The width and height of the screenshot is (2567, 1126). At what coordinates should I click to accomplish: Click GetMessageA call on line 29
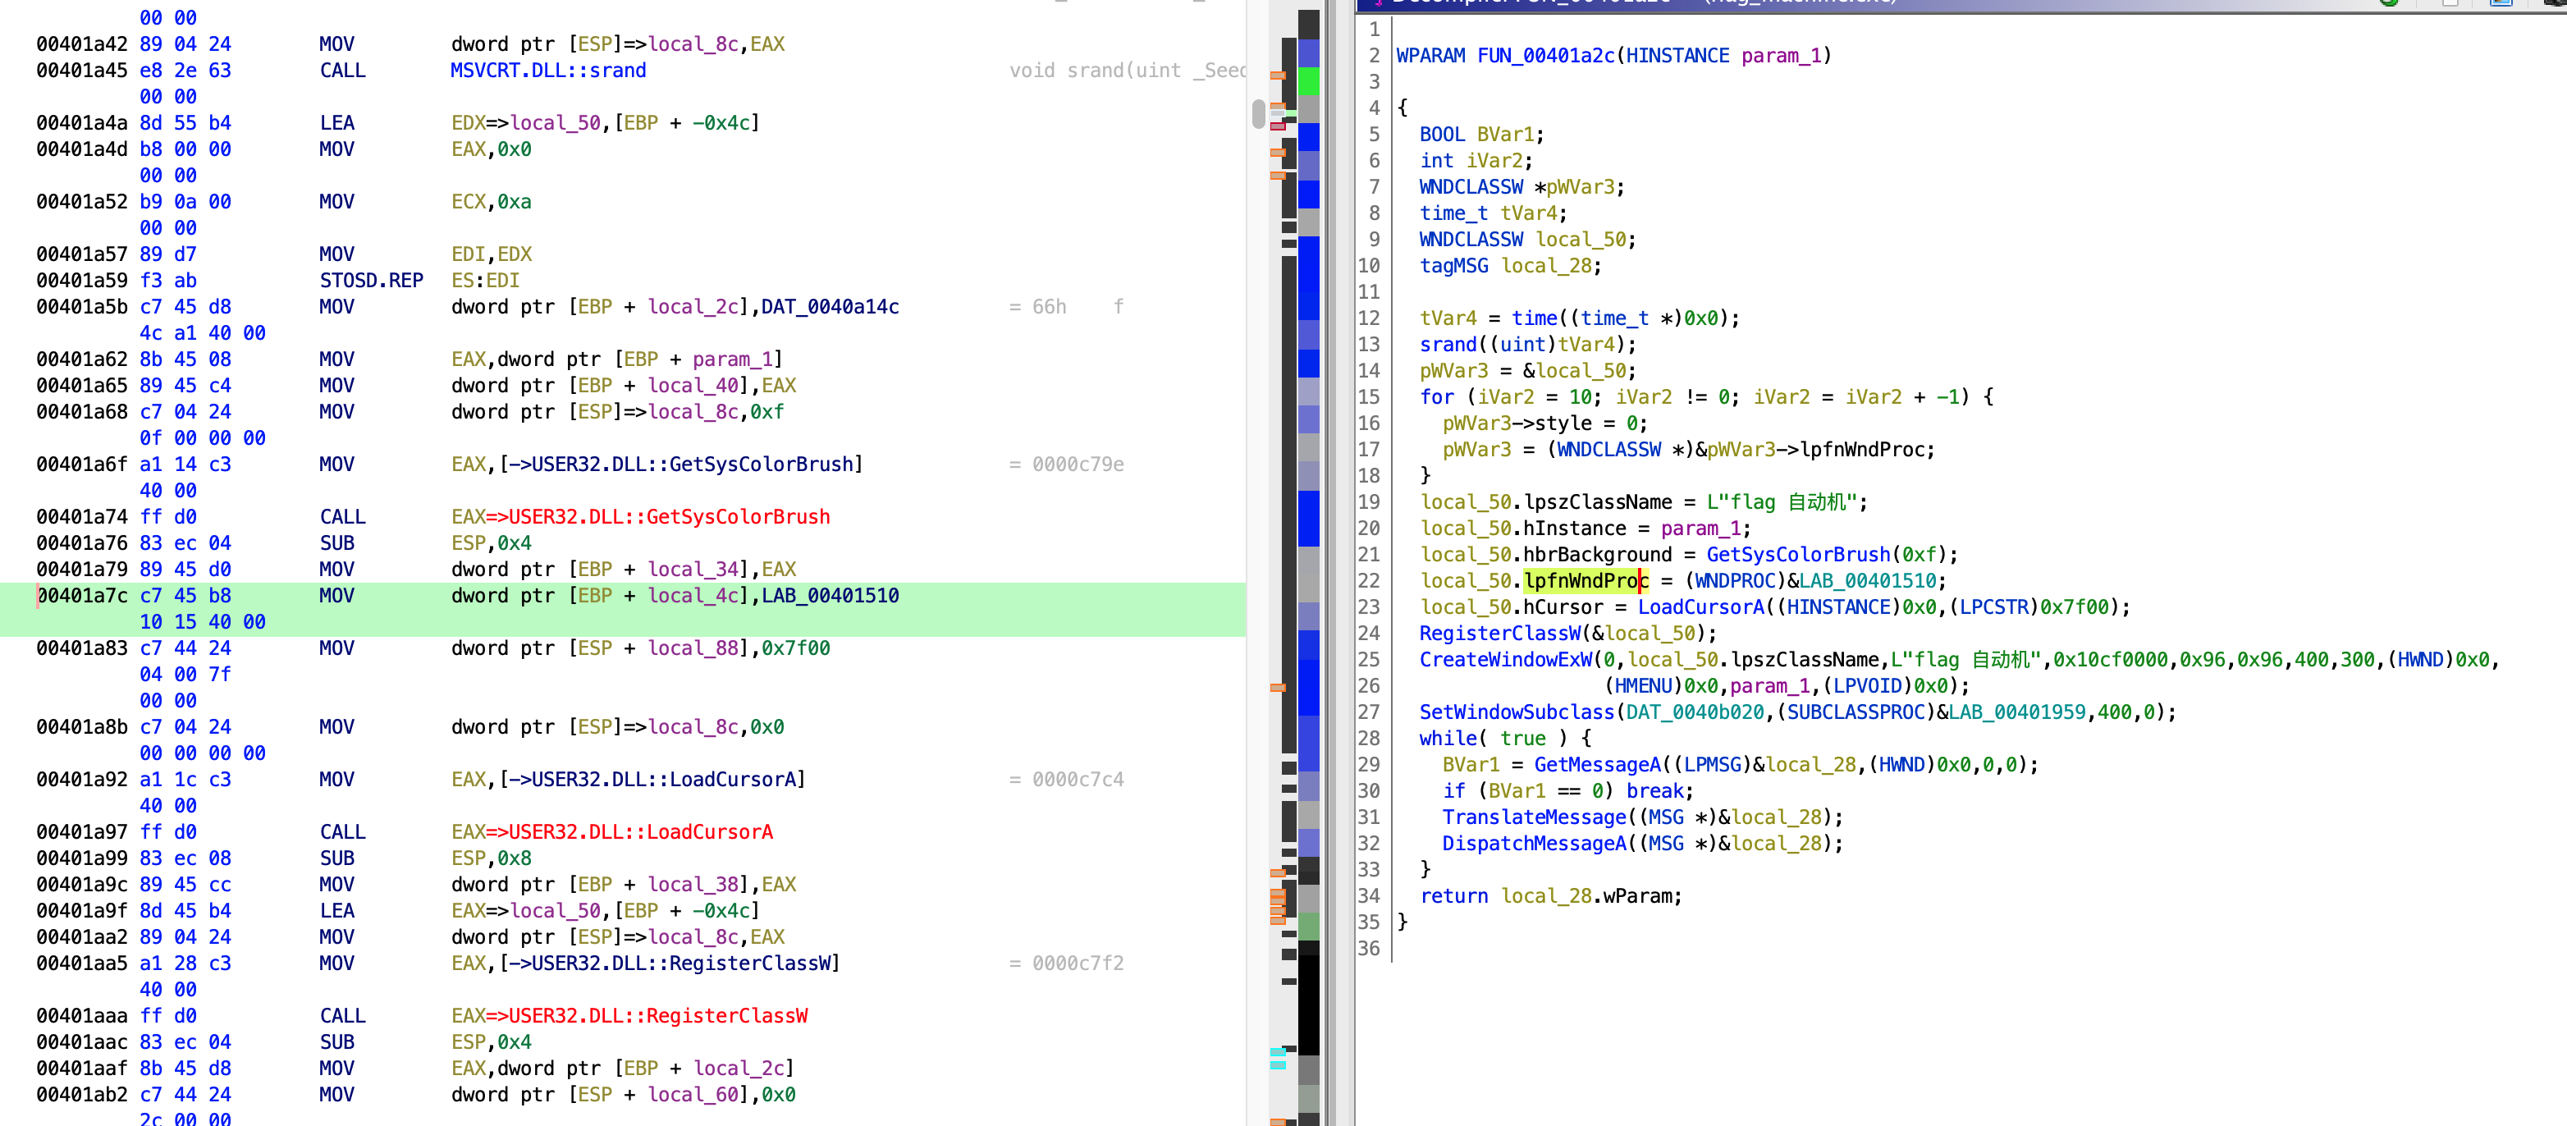click(1597, 764)
